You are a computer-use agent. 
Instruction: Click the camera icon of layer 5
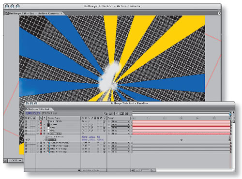tap(48, 134)
